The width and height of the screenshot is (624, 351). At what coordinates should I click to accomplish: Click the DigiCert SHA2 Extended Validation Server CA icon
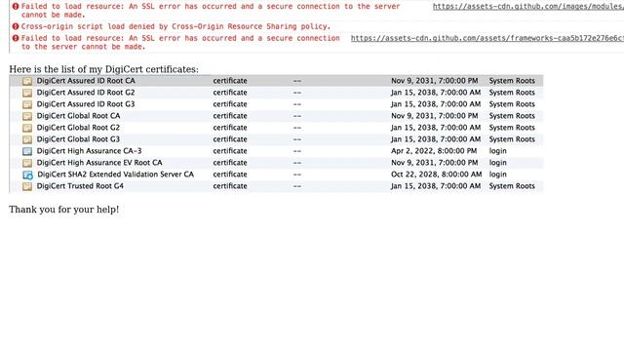pyautogui.click(x=27, y=175)
